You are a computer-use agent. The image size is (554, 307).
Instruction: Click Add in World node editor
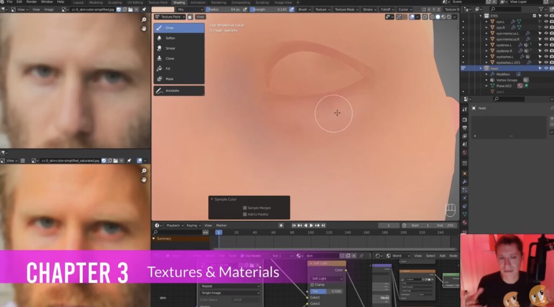click(442, 256)
